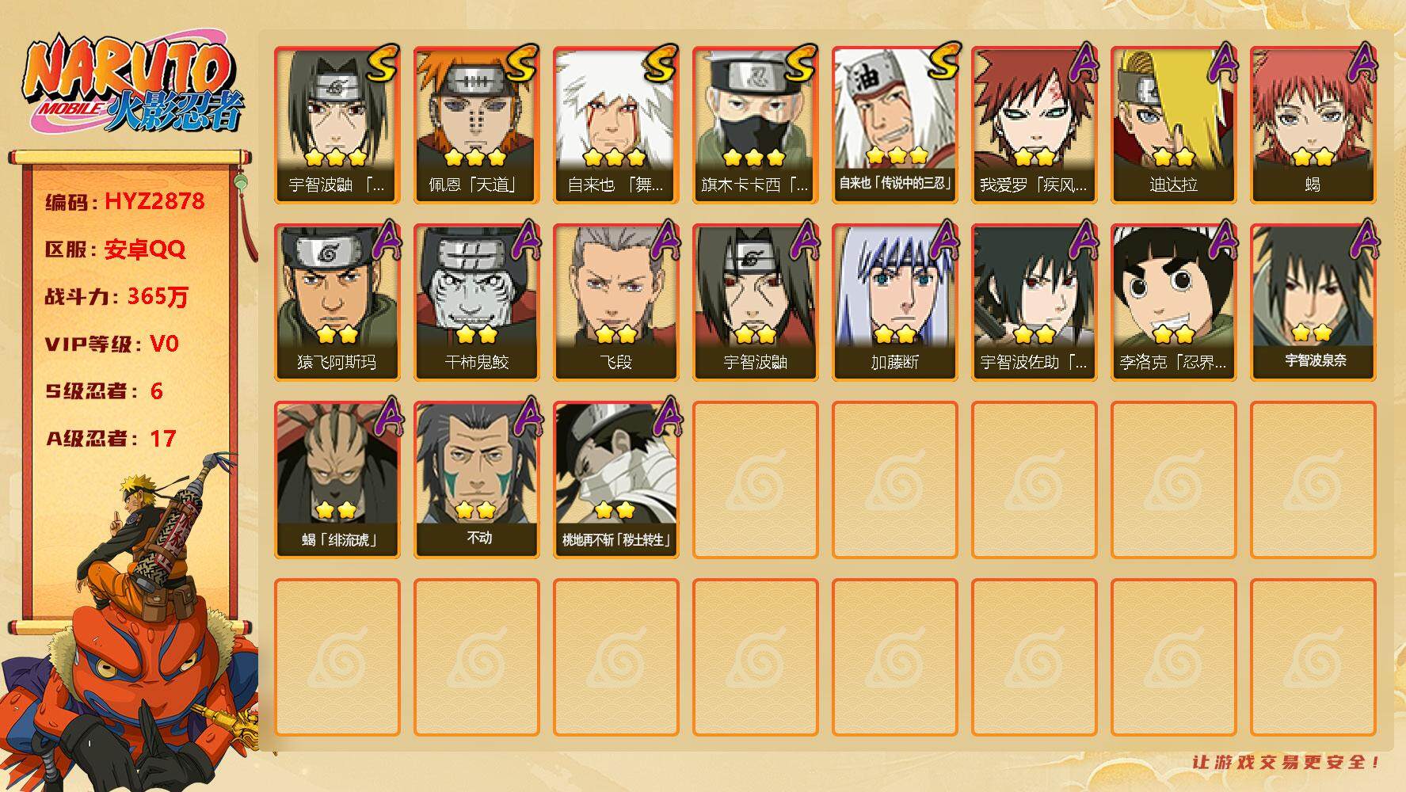Select the 飞段 ninja card
The height and width of the screenshot is (792, 1406).
point(616,303)
